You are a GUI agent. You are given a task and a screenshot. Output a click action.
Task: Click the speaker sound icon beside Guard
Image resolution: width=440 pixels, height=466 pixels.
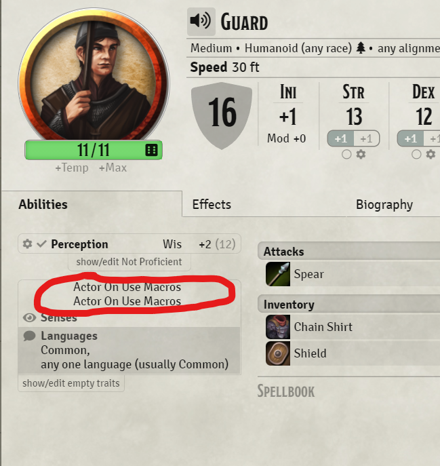[x=201, y=22]
